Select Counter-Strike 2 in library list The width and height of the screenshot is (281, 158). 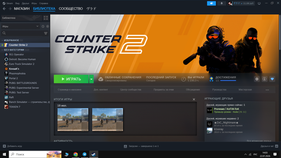pyautogui.click(x=25, y=45)
